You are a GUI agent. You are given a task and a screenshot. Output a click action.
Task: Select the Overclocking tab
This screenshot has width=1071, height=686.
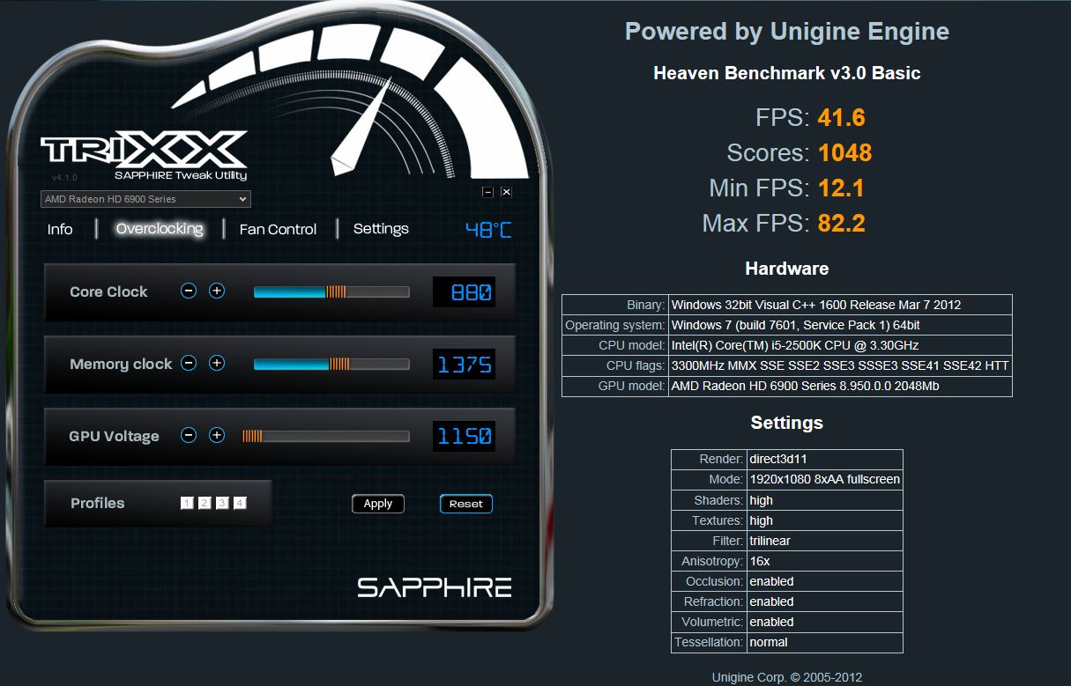tap(160, 229)
